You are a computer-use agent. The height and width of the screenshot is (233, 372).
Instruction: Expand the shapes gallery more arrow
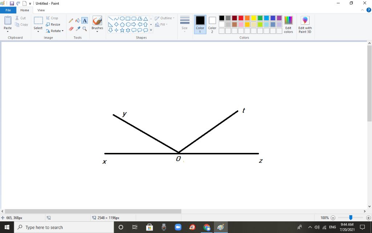[151, 30]
